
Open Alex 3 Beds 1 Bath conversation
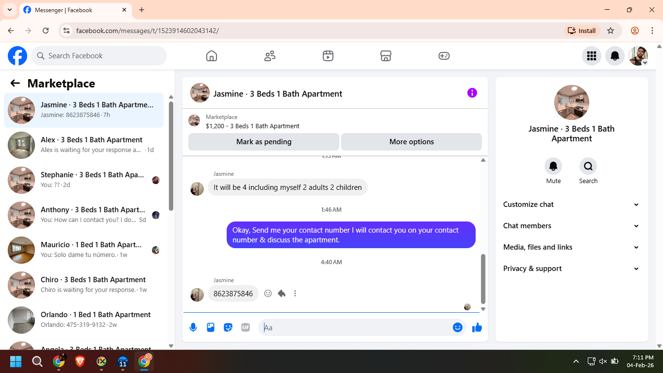[84, 145]
